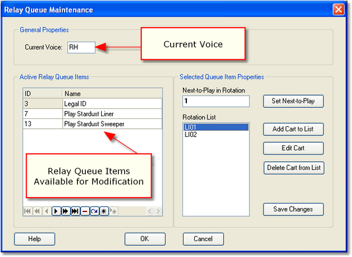Delete Cart from List

(294, 168)
